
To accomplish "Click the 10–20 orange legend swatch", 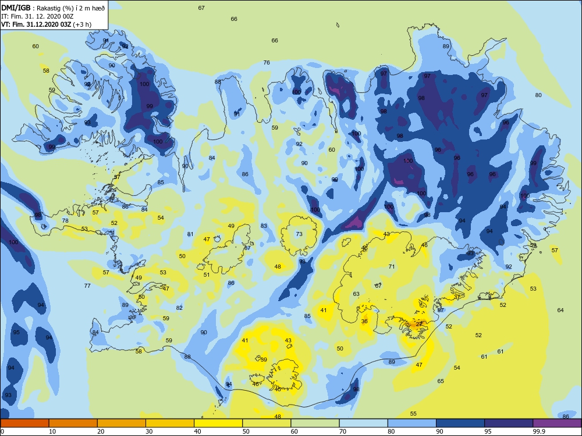I will click(x=73, y=423).
